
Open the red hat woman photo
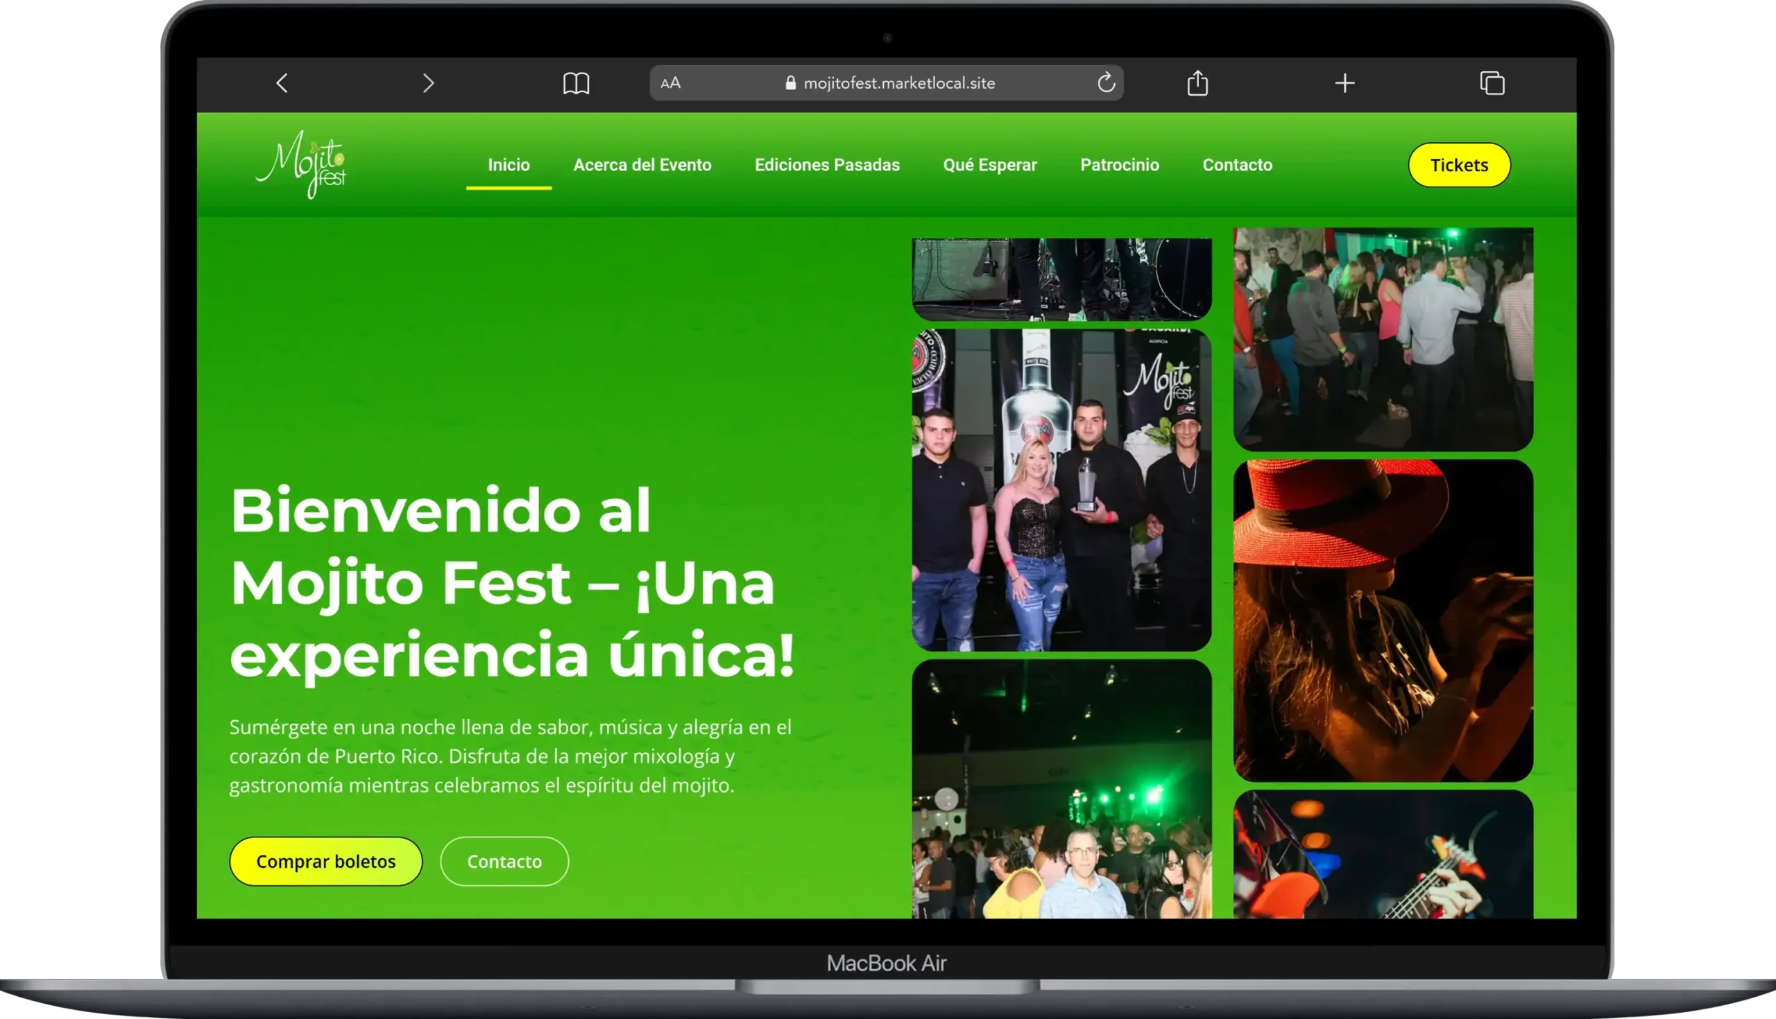(x=1383, y=620)
